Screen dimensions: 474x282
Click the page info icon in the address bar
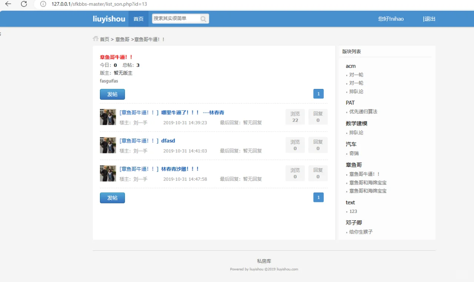(44, 4)
